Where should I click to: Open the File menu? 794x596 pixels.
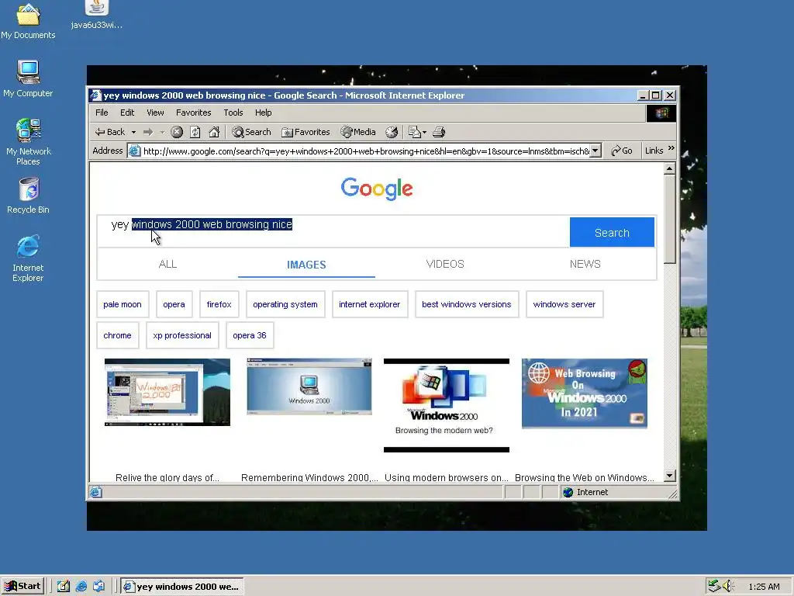coord(102,113)
